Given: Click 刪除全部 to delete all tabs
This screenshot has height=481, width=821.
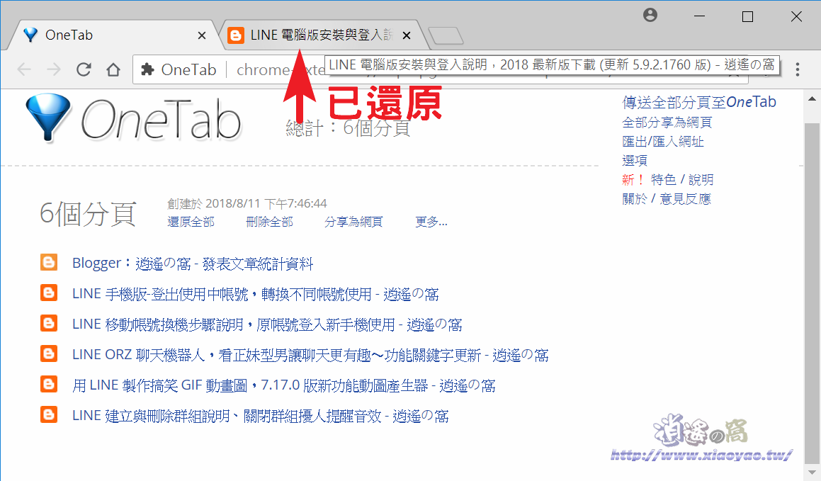Looking at the screenshot, I should pos(269,222).
